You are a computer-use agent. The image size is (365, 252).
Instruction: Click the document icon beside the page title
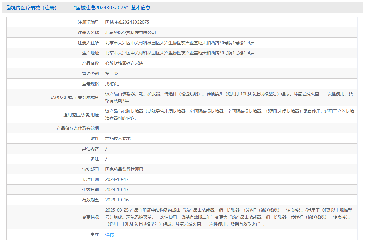tap(8, 8)
